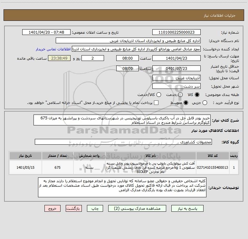Click the price validity date 1401/07/23
Image resolution: width=248 pixels, height=239 pixels.
point(176,68)
